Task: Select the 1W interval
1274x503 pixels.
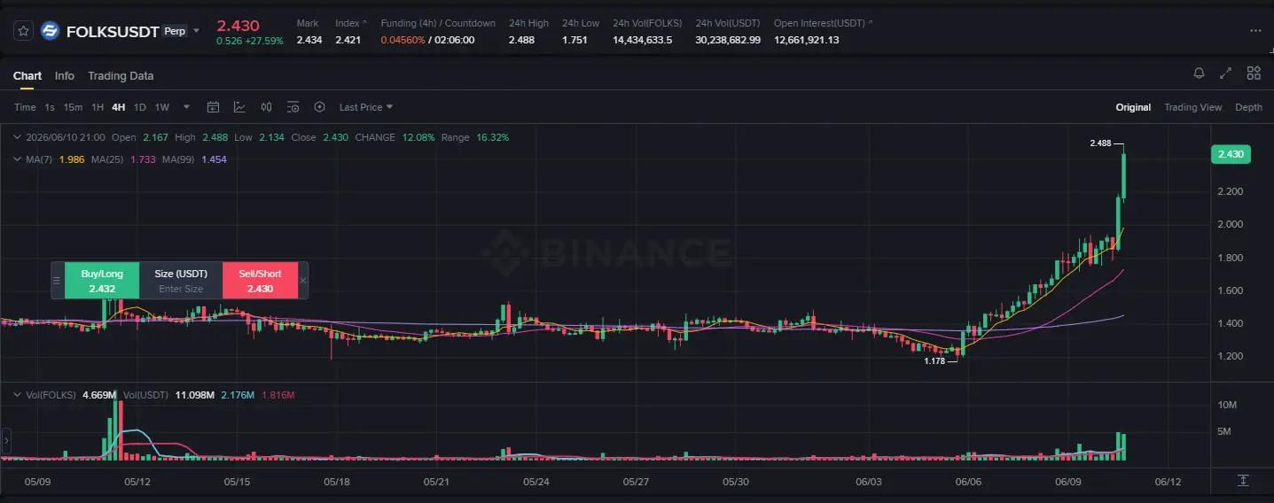Action: pos(162,107)
